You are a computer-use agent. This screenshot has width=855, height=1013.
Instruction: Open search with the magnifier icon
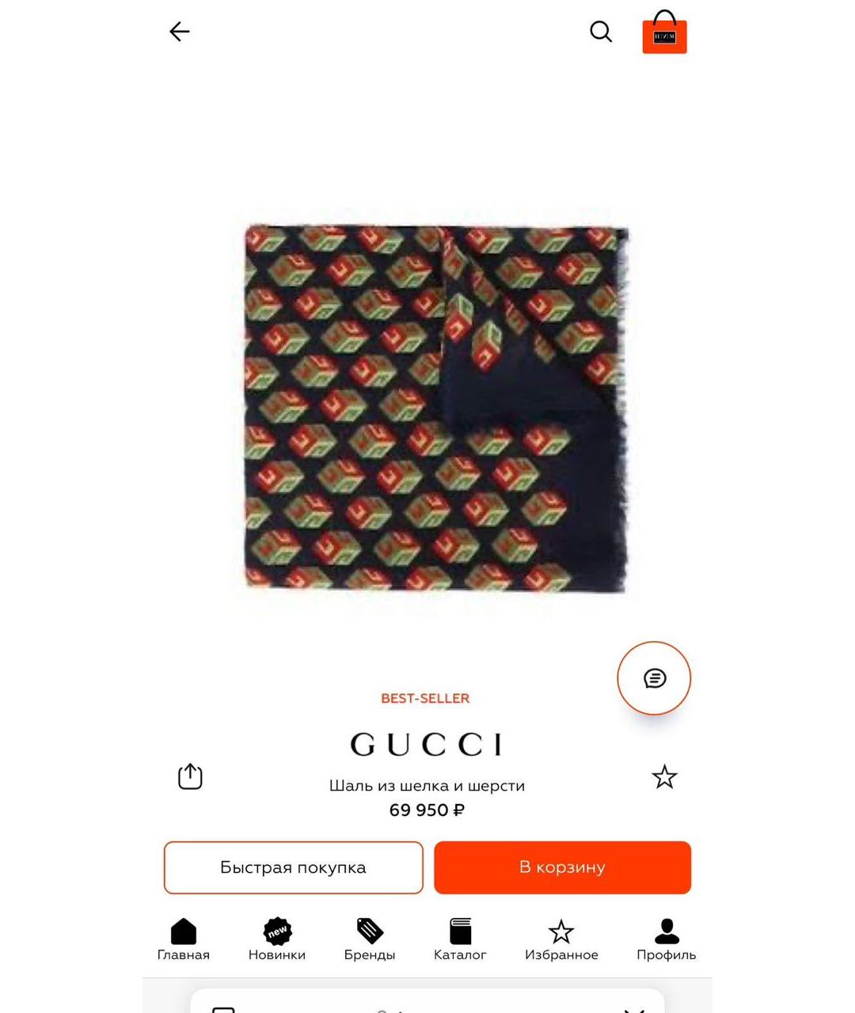pyautogui.click(x=601, y=32)
